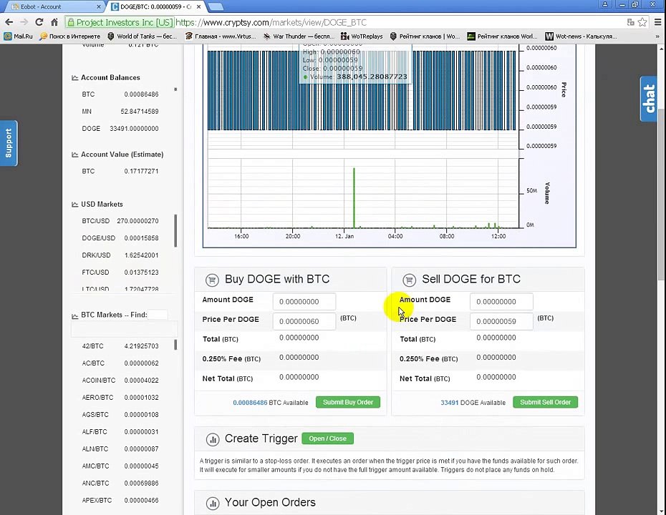Click the page vertical scrollbar thumb
Screen dimensions: 666x515
pyautogui.click(x=661, y=194)
